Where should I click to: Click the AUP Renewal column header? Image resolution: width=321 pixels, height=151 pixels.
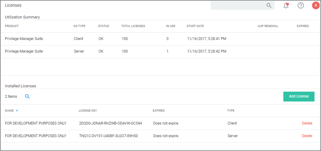[x=268, y=26]
